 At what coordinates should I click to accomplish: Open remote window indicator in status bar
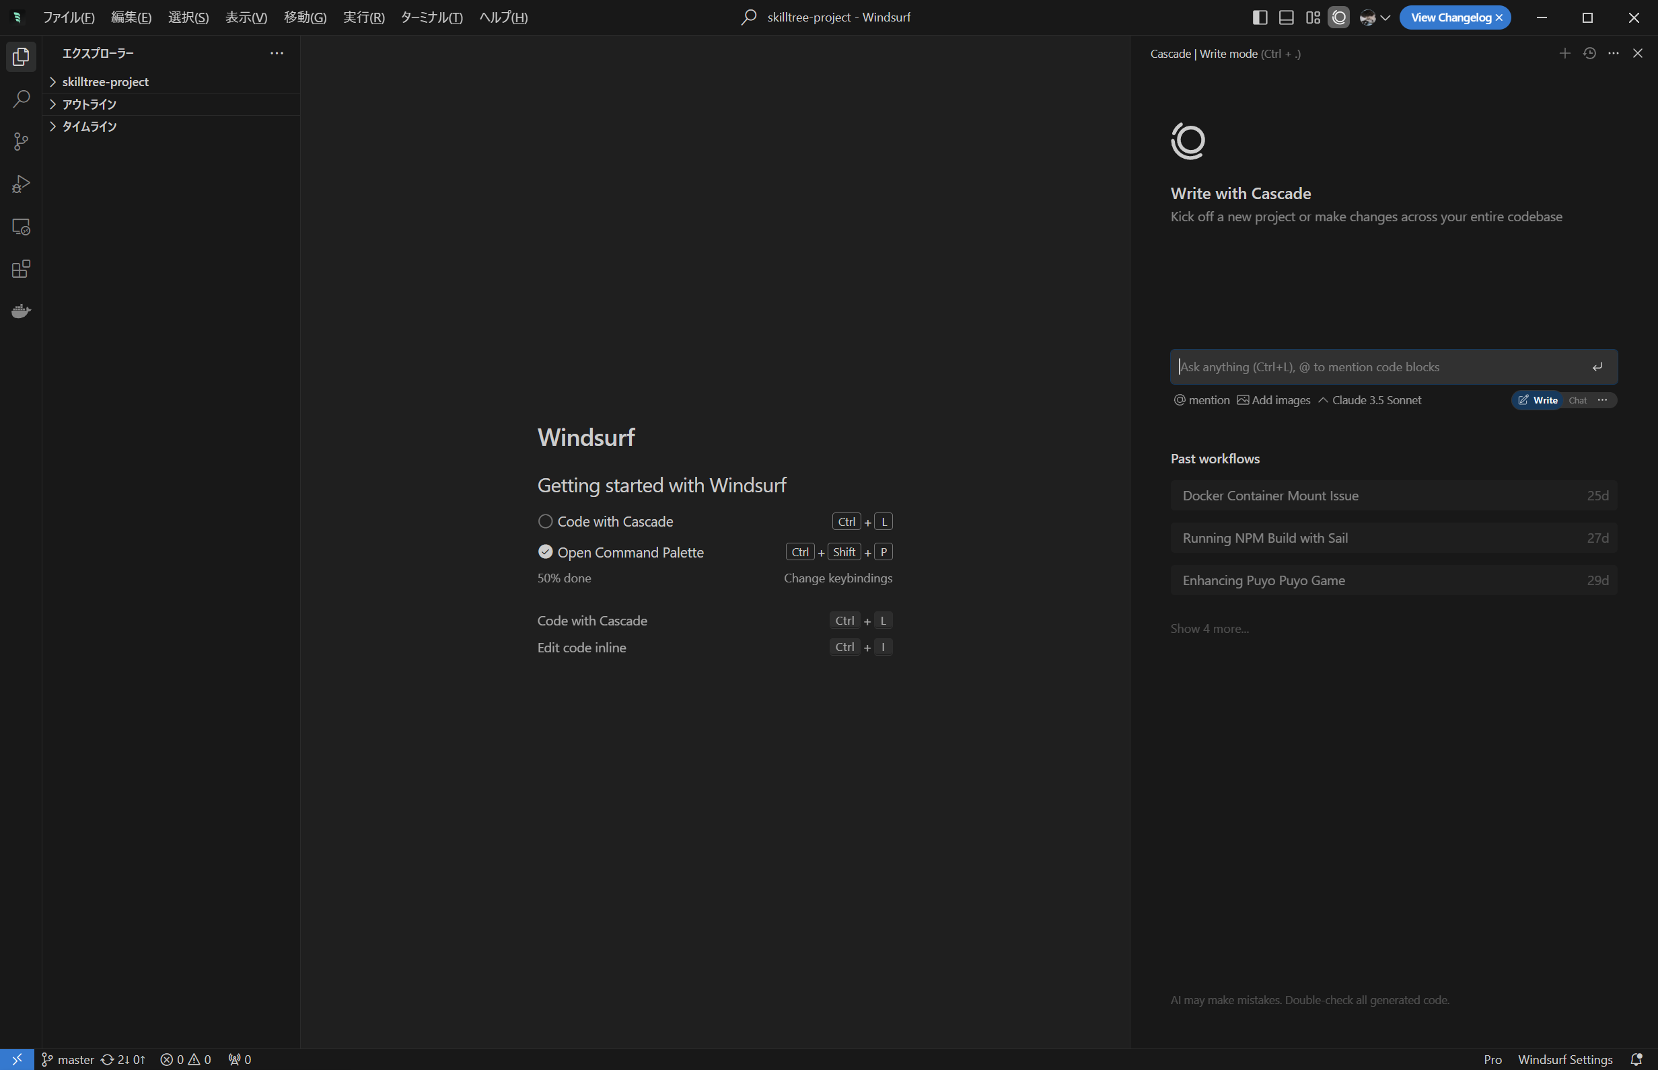point(17,1059)
